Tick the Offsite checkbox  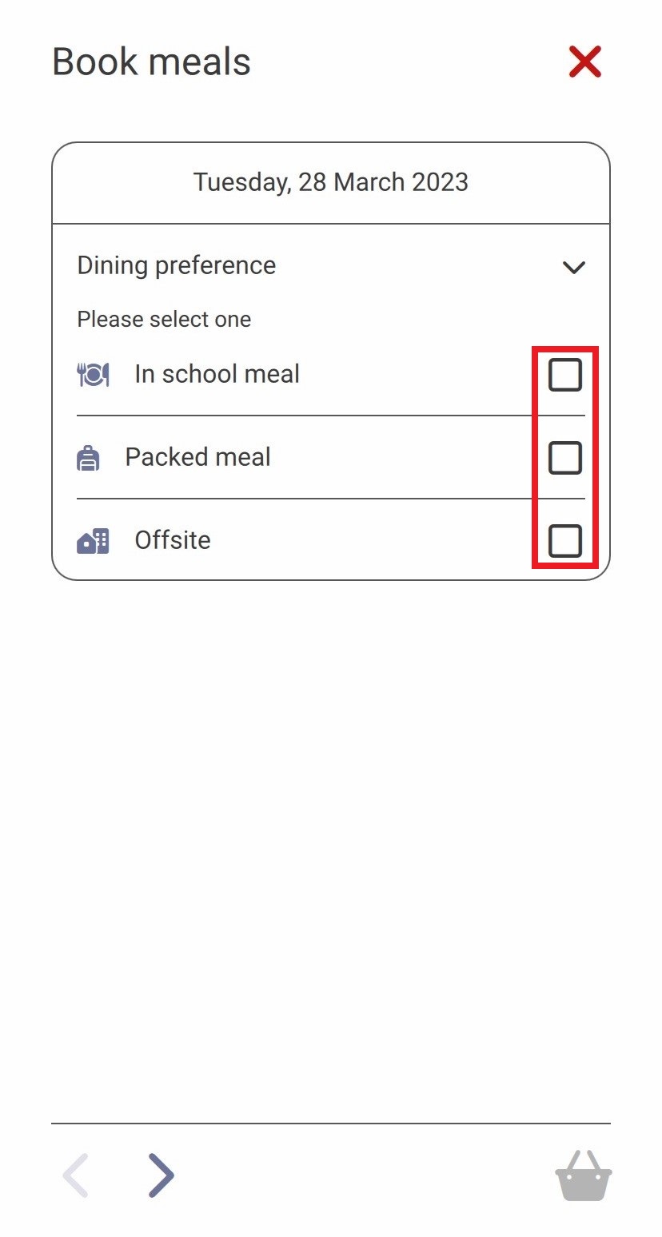[565, 541]
